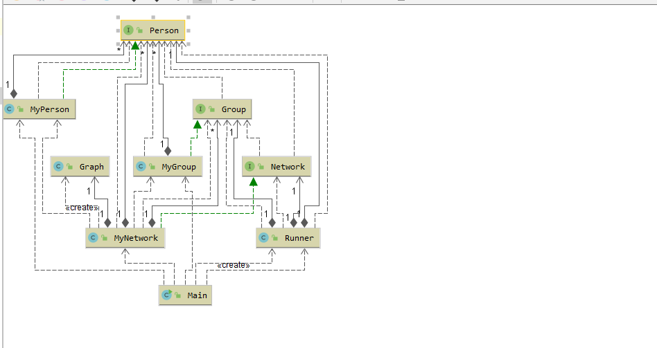Screen dimensions: 657x348
Task: Click the class icon on Runner node
Action: [263, 237]
